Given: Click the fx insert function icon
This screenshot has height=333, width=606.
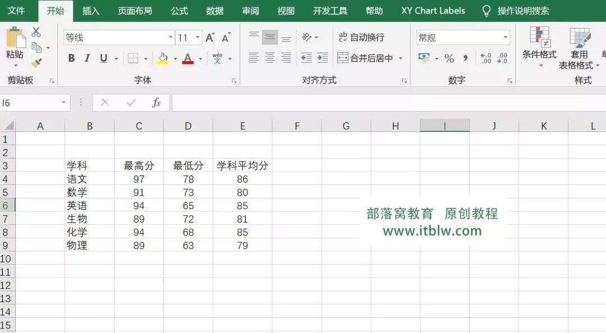Looking at the screenshot, I should click(x=156, y=103).
